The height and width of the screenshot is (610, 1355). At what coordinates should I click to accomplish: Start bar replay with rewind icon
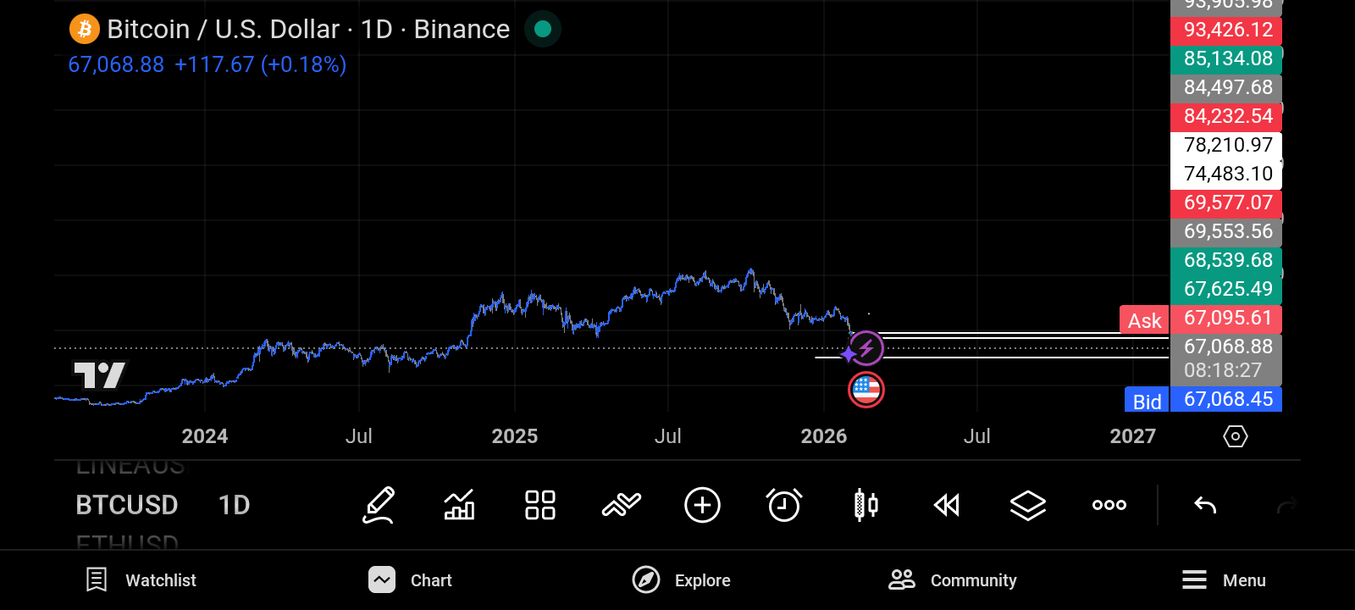pos(946,506)
